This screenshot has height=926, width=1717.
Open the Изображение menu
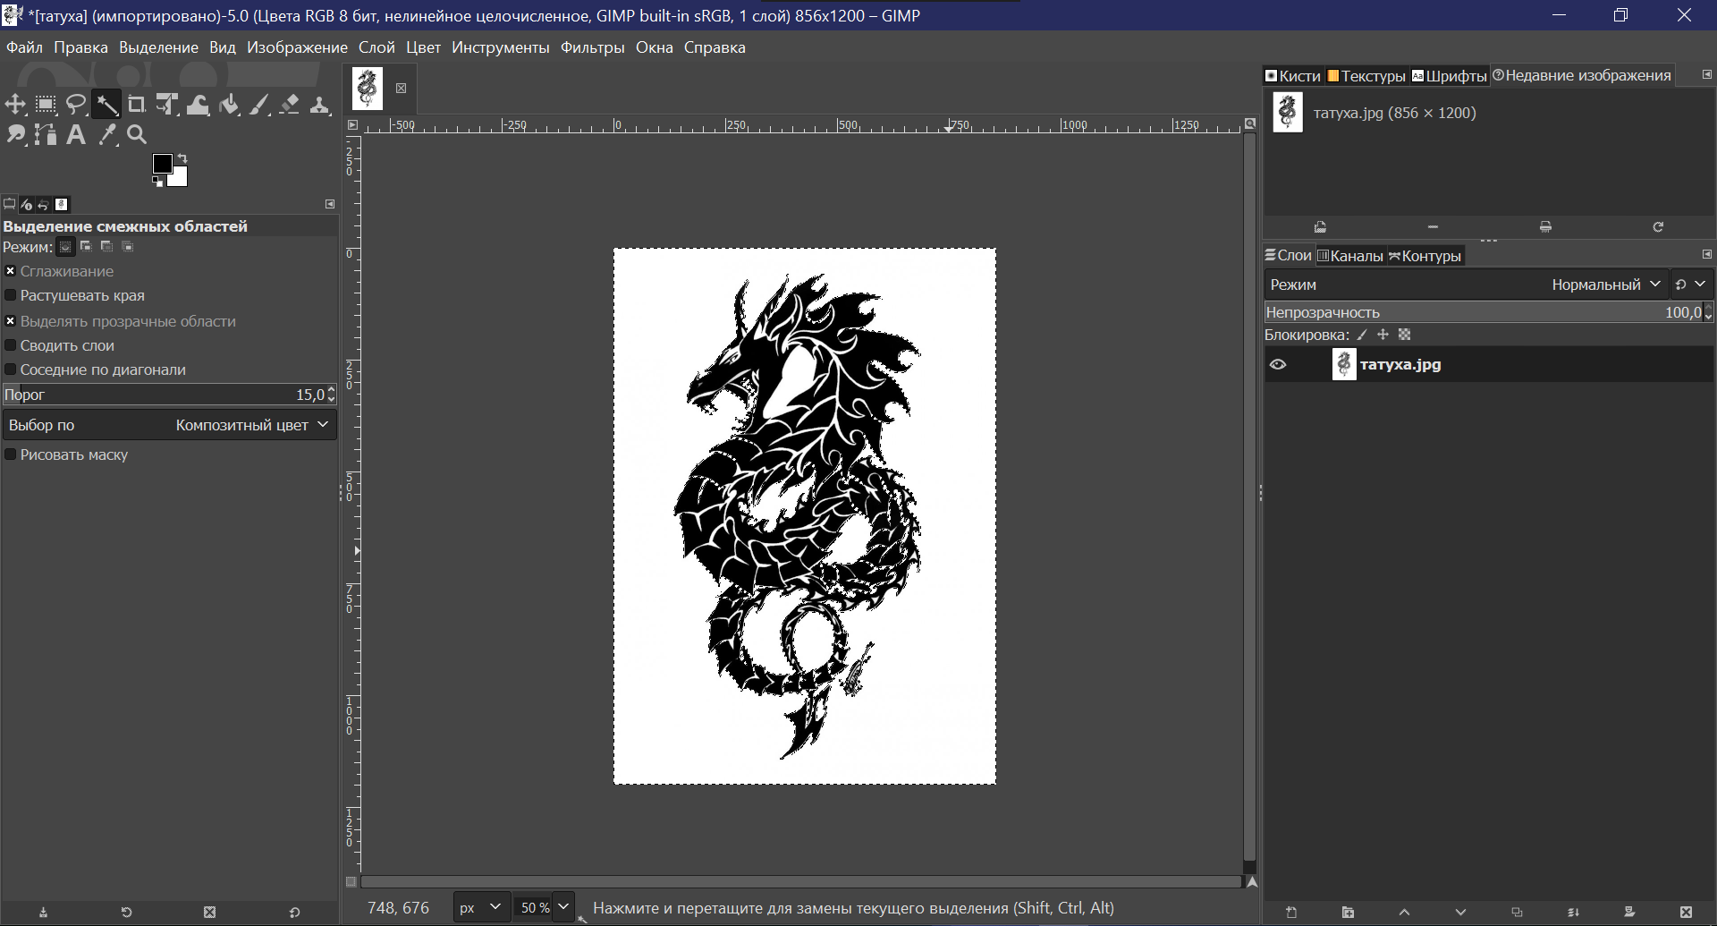tap(297, 47)
